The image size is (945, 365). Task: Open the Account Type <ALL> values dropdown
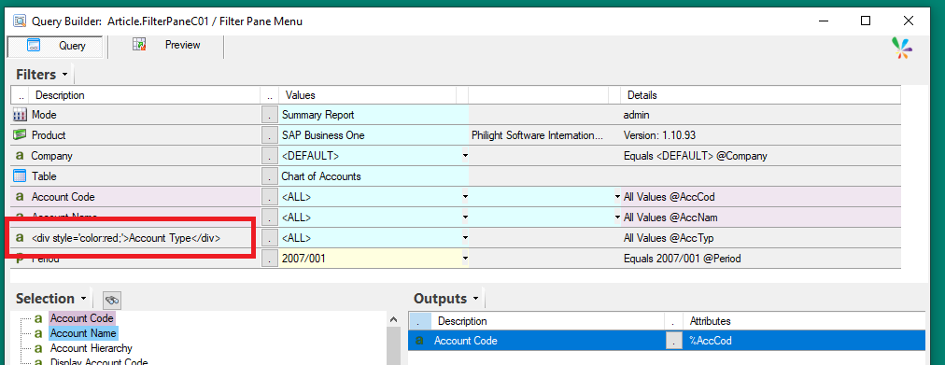(x=465, y=237)
